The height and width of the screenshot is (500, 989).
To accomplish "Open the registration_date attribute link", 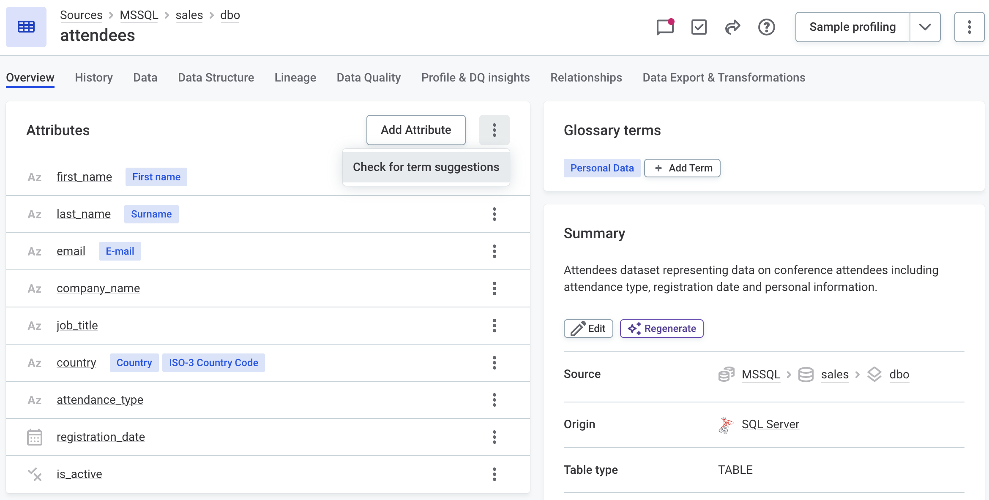I will click(x=101, y=437).
